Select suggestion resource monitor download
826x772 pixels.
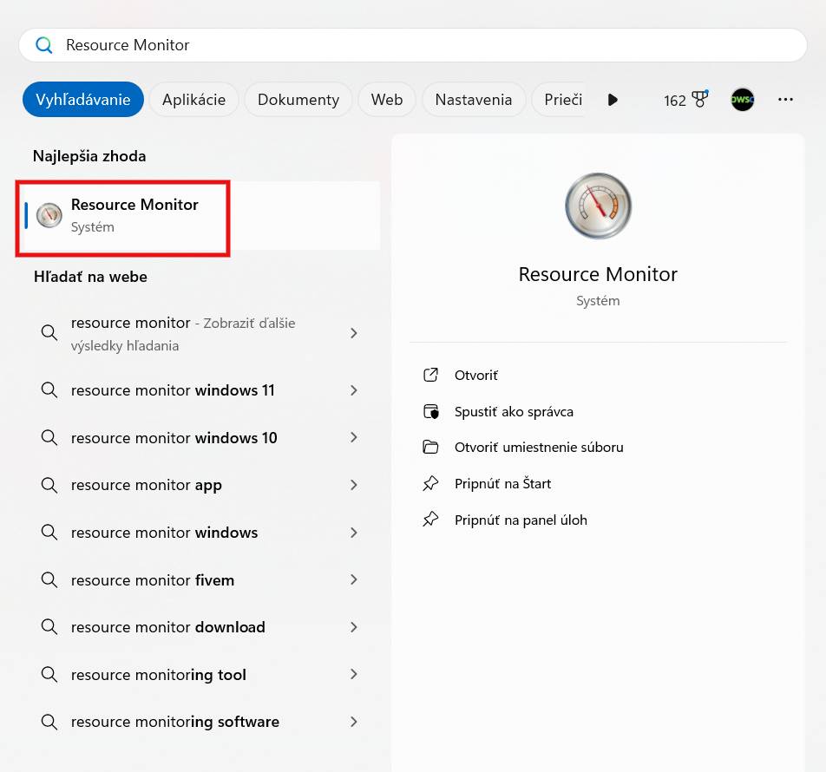[x=200, y=627]
